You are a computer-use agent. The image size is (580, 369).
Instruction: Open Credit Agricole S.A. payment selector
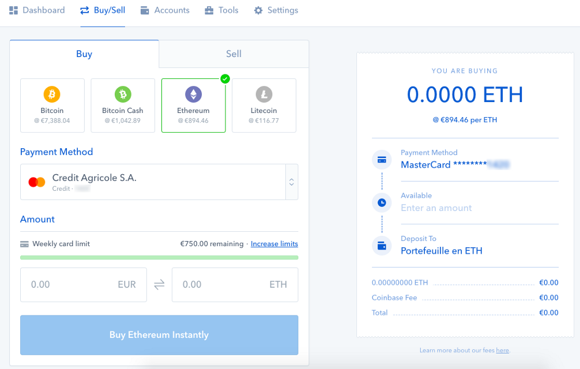pos(159,182)
